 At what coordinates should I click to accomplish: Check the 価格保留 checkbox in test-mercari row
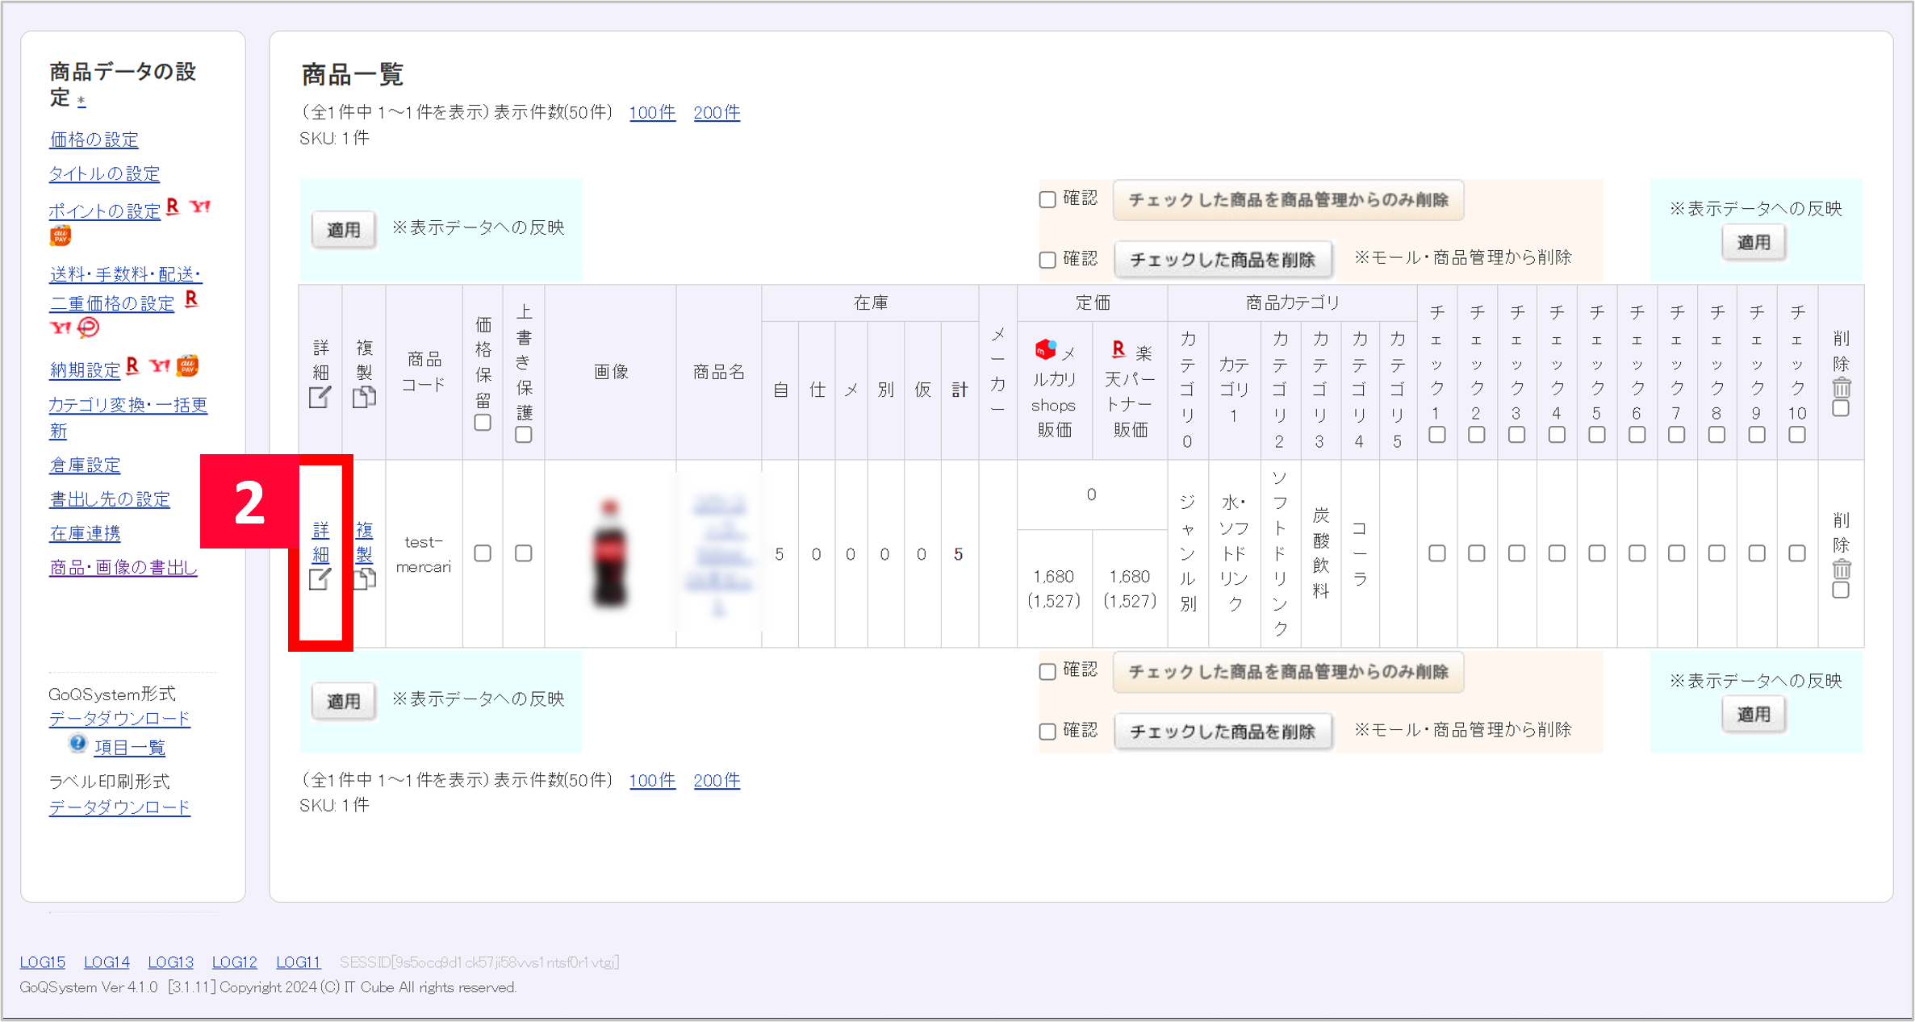(x=483, y=553)
